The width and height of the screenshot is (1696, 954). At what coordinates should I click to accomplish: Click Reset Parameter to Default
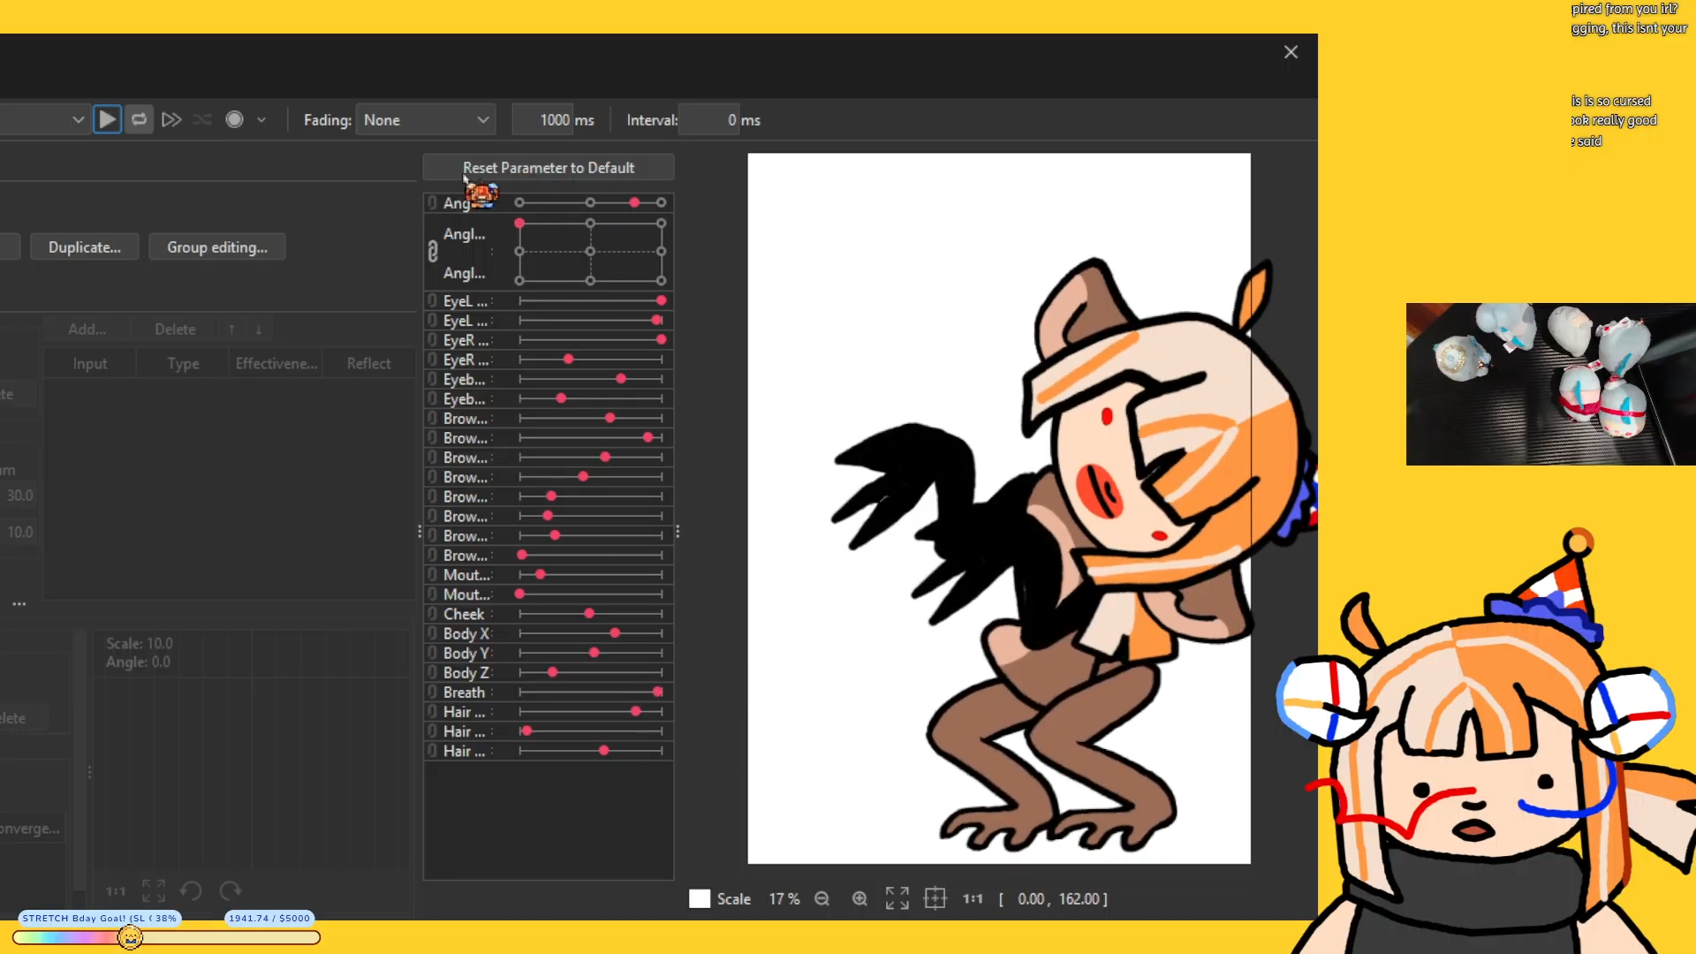coord(548,168)
